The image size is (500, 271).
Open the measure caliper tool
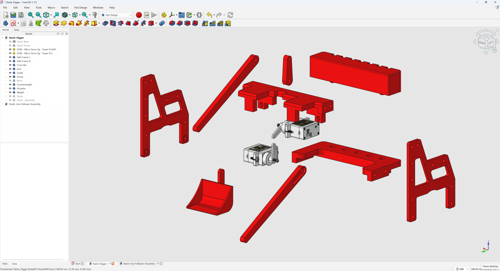pos(95,15)
